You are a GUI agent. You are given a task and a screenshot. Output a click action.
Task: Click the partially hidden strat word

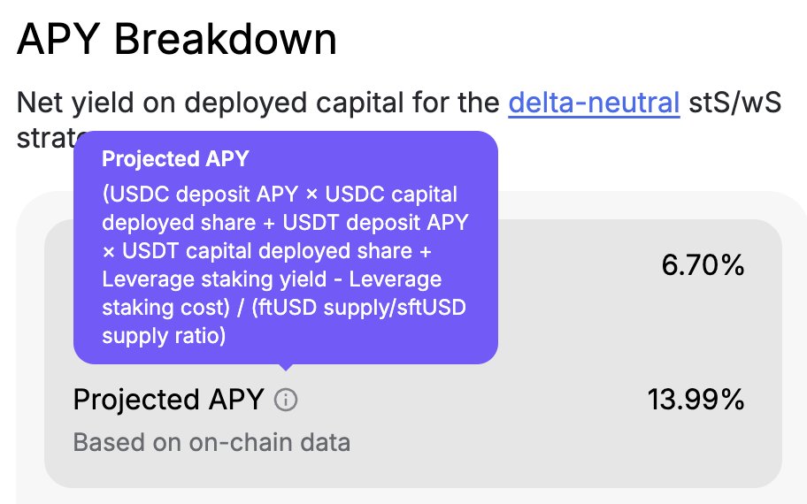pyautogui.click(x=46, y=138)
